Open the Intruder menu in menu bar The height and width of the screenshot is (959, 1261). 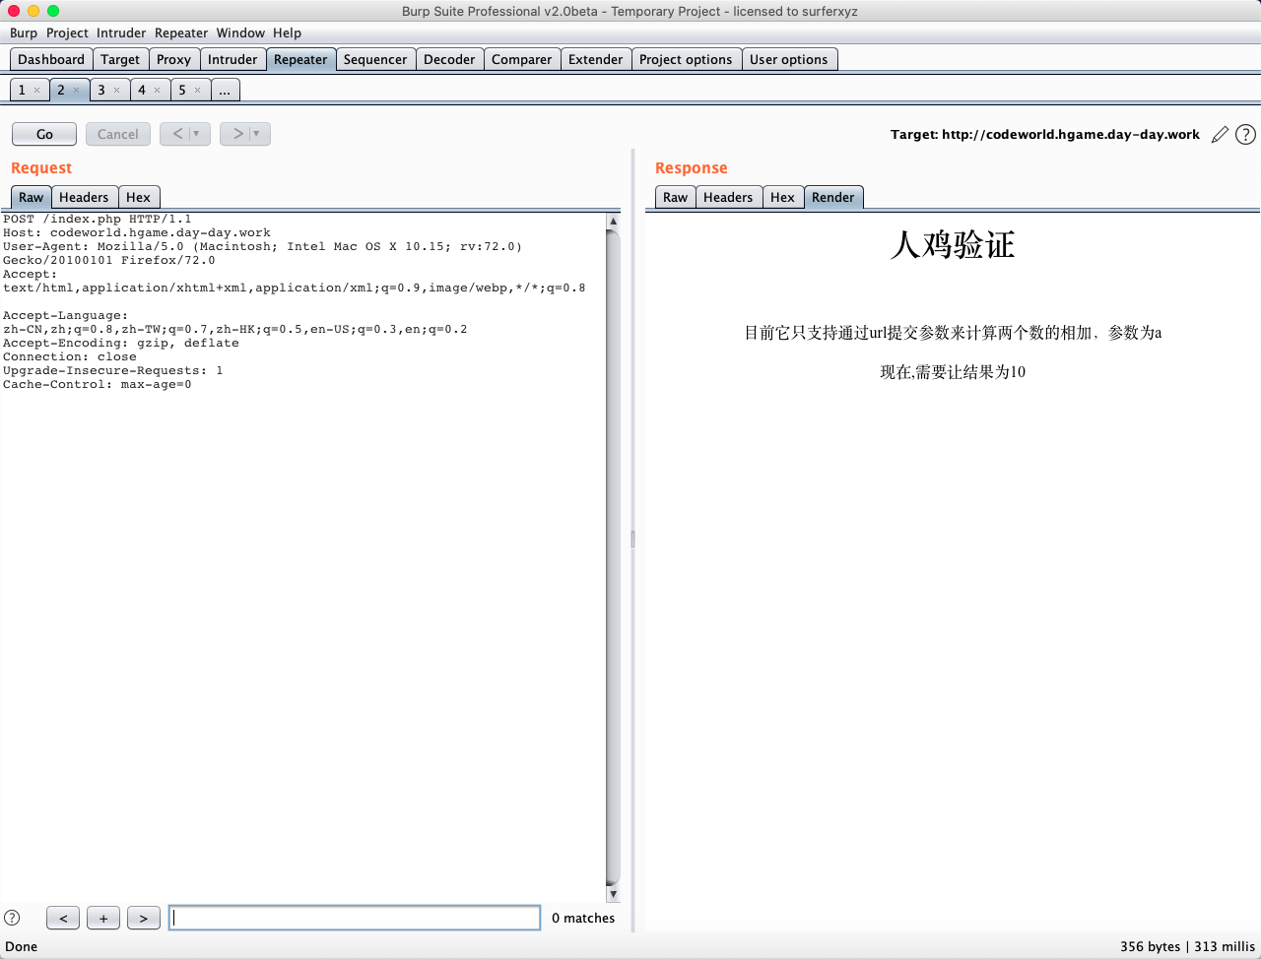click(121, 32)
